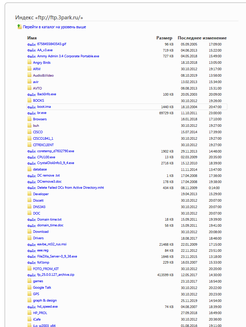The image size is (246, 327).
Task: Click the folder icon next to FOTO_FROM_KIT
Action: (x=30, y=269)
